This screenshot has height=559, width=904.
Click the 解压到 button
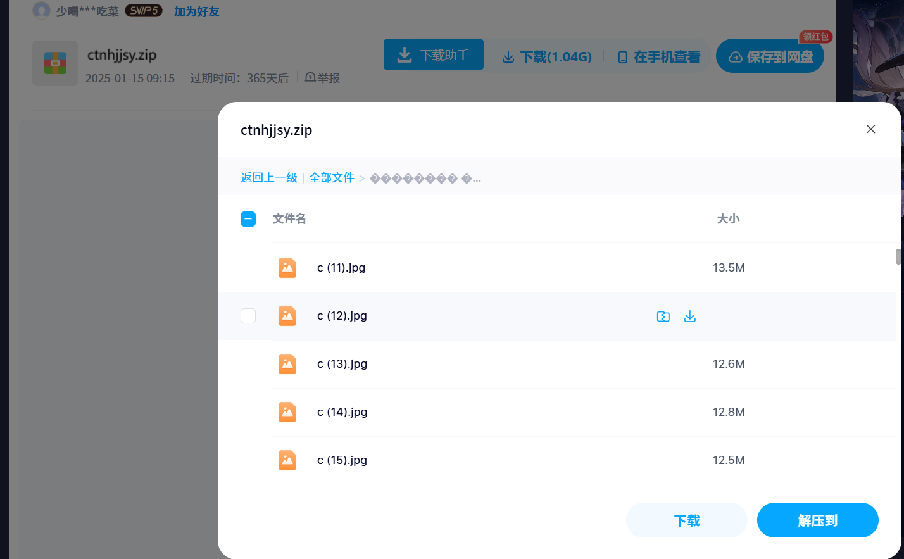[x=818, y=520]
